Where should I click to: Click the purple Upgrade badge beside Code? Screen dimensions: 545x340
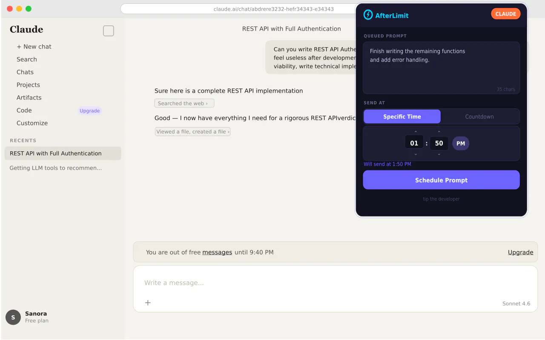[x=90, y=110]
